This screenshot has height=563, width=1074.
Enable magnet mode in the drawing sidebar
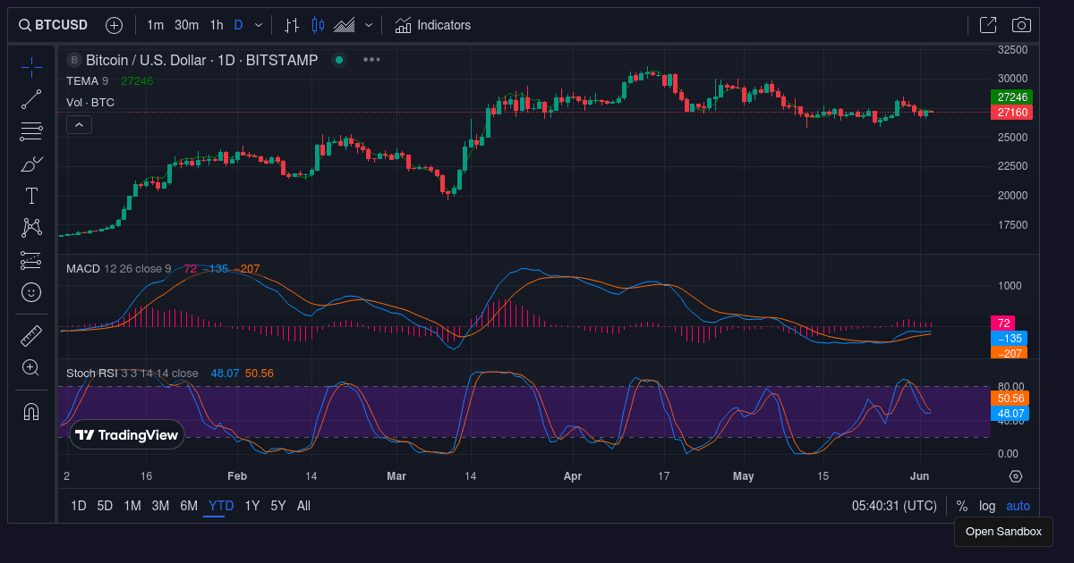(x=30, y=411)
